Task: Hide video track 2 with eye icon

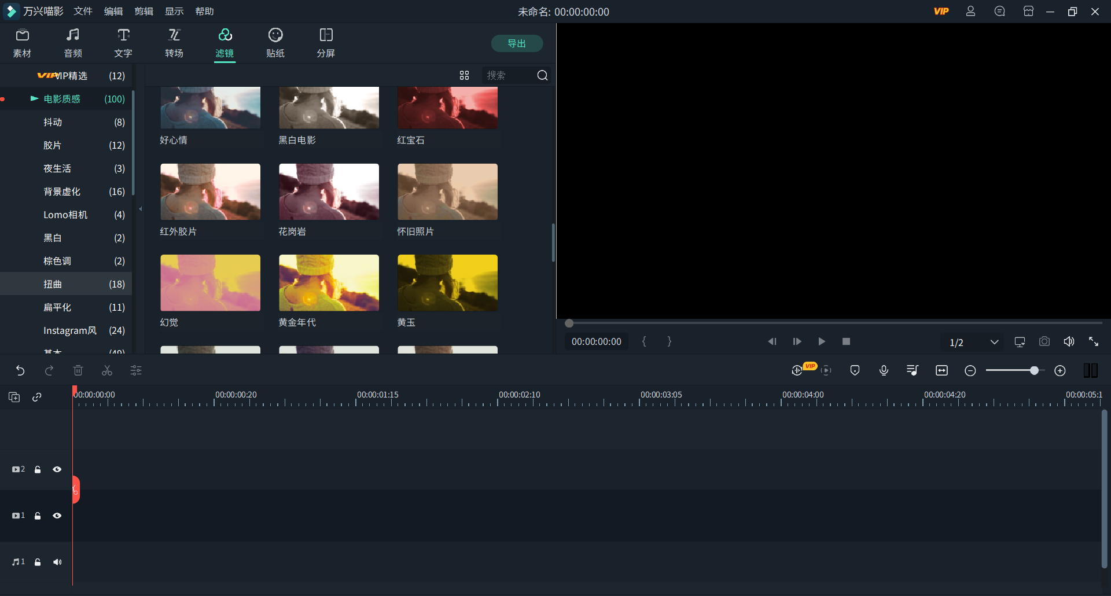Action: pyautogui.click(x=57, y=469)
